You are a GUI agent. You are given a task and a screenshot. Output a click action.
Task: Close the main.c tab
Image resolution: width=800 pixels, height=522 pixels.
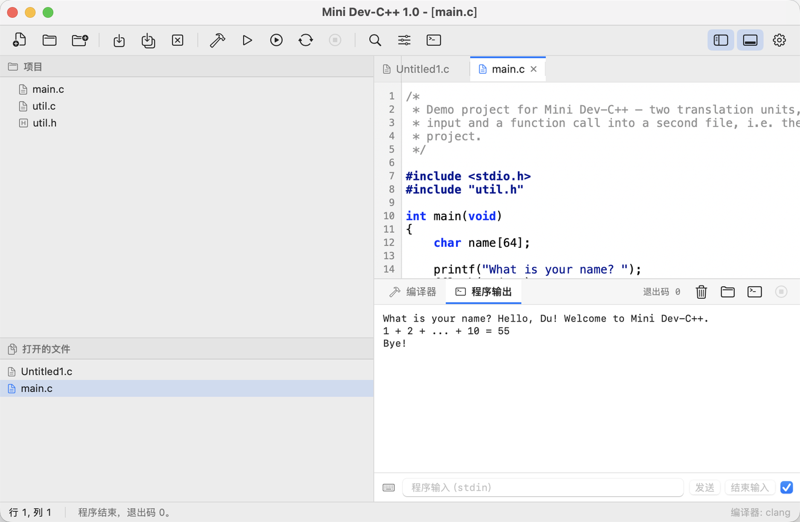tap(534, 69)
